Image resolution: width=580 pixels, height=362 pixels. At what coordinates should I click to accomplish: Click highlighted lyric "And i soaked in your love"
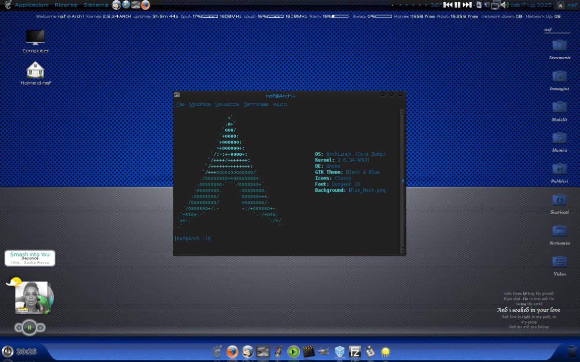529,310
